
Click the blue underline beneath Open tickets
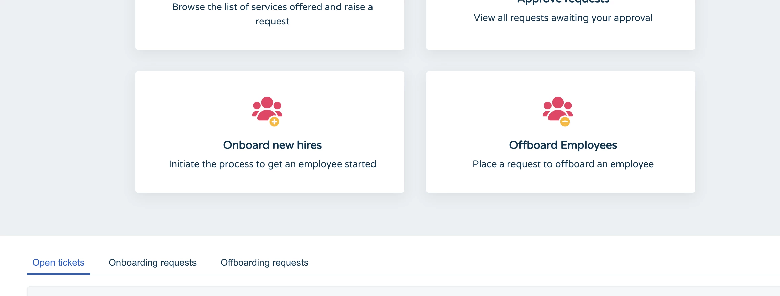pos(58,274)
